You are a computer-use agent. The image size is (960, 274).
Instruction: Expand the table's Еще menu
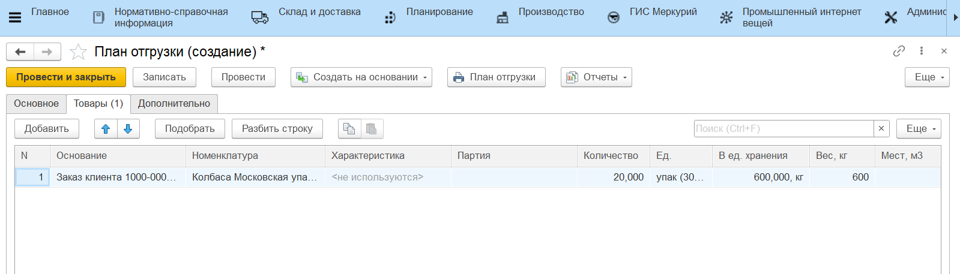pos(919,129)
